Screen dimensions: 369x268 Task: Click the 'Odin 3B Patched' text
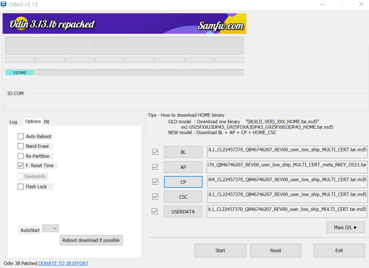20,263
